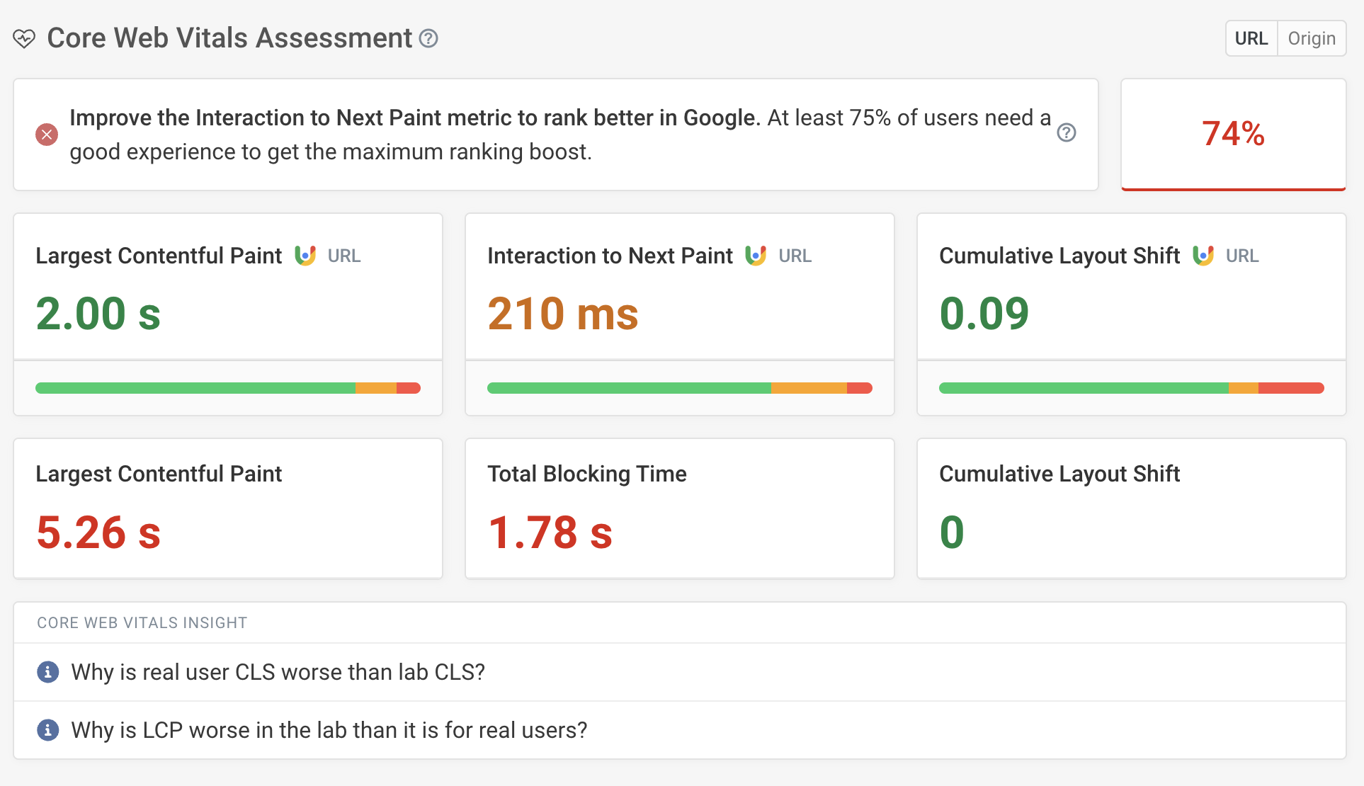Click the 74% score card
The image size is (1364, 786).
[1232, 134]
